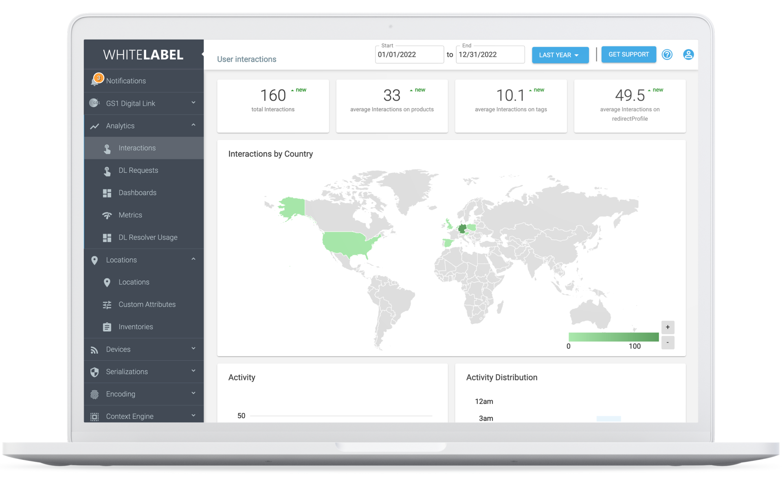This screenshot has height=486, width=782.
Task: Click the WHITELABEL logo
Action: click(x=143, y=55)
